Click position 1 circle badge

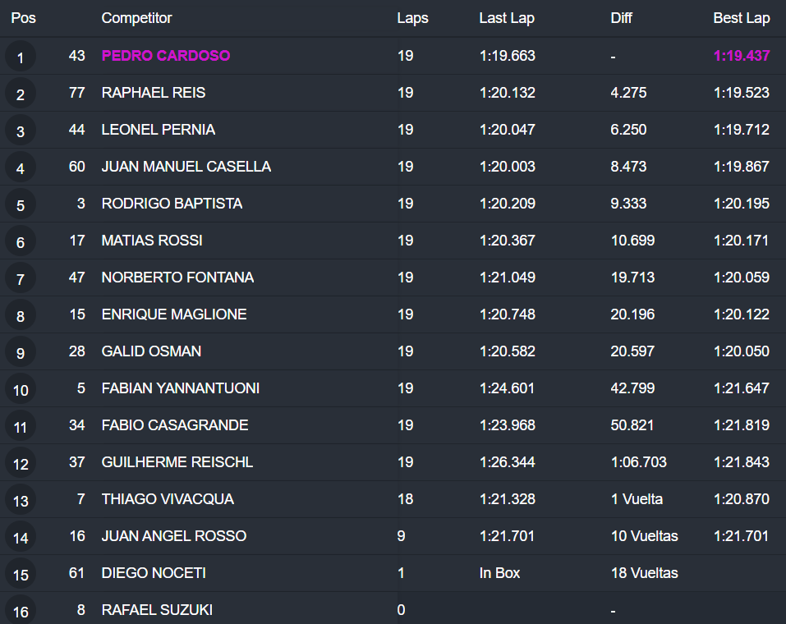click(x=21, y=57)
